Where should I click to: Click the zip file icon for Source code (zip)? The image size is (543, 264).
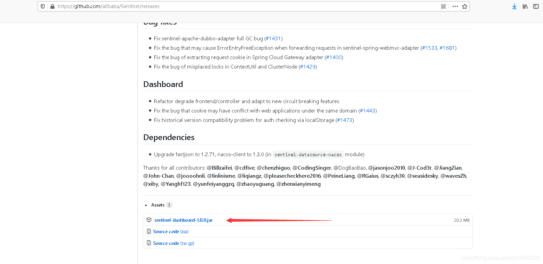(x=149, y=231)
